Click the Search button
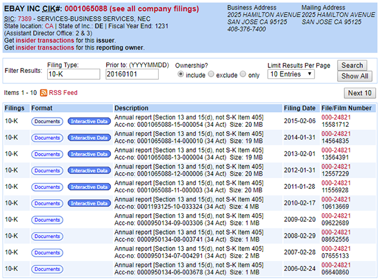380x280 pixels. click(352, 66)
